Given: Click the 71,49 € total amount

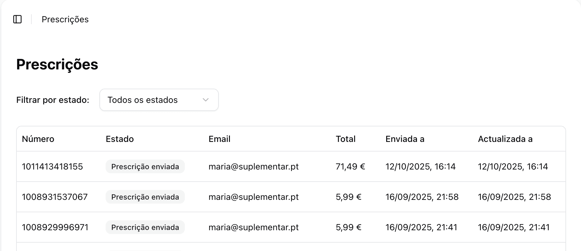Looking at the screenshot, I should coord(350,166).
